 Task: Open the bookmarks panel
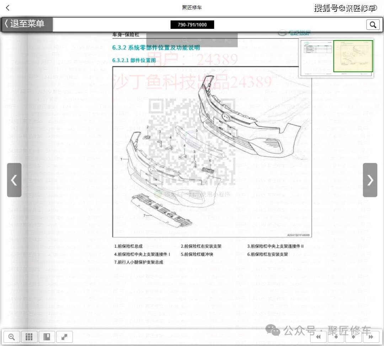pyautogui.click(x=47, y=337)
